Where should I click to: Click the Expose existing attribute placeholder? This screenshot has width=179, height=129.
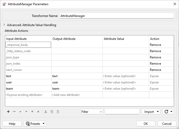28,95
